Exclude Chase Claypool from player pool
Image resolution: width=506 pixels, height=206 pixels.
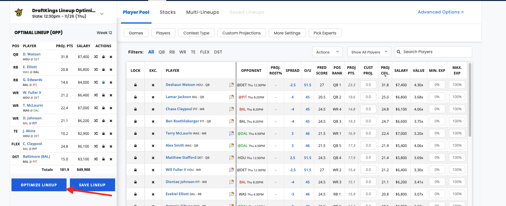pyautogui.click(x=153, y=109)
